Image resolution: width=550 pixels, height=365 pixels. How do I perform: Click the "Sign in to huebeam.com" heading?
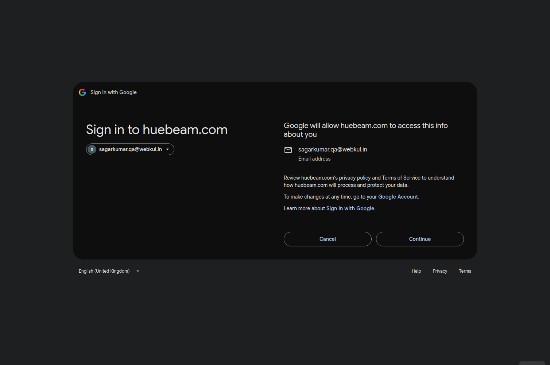coord(157,130)
